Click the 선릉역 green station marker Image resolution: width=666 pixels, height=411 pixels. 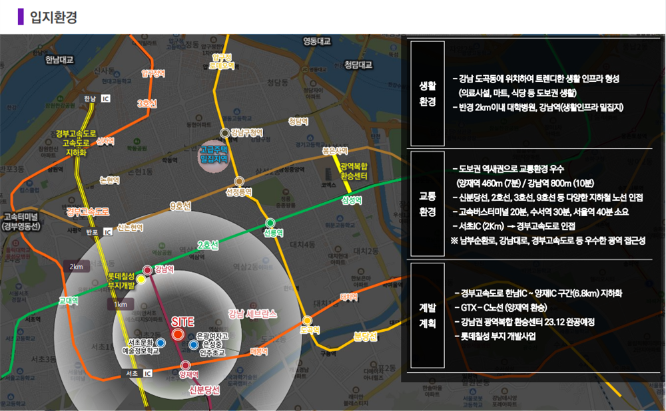270,223
